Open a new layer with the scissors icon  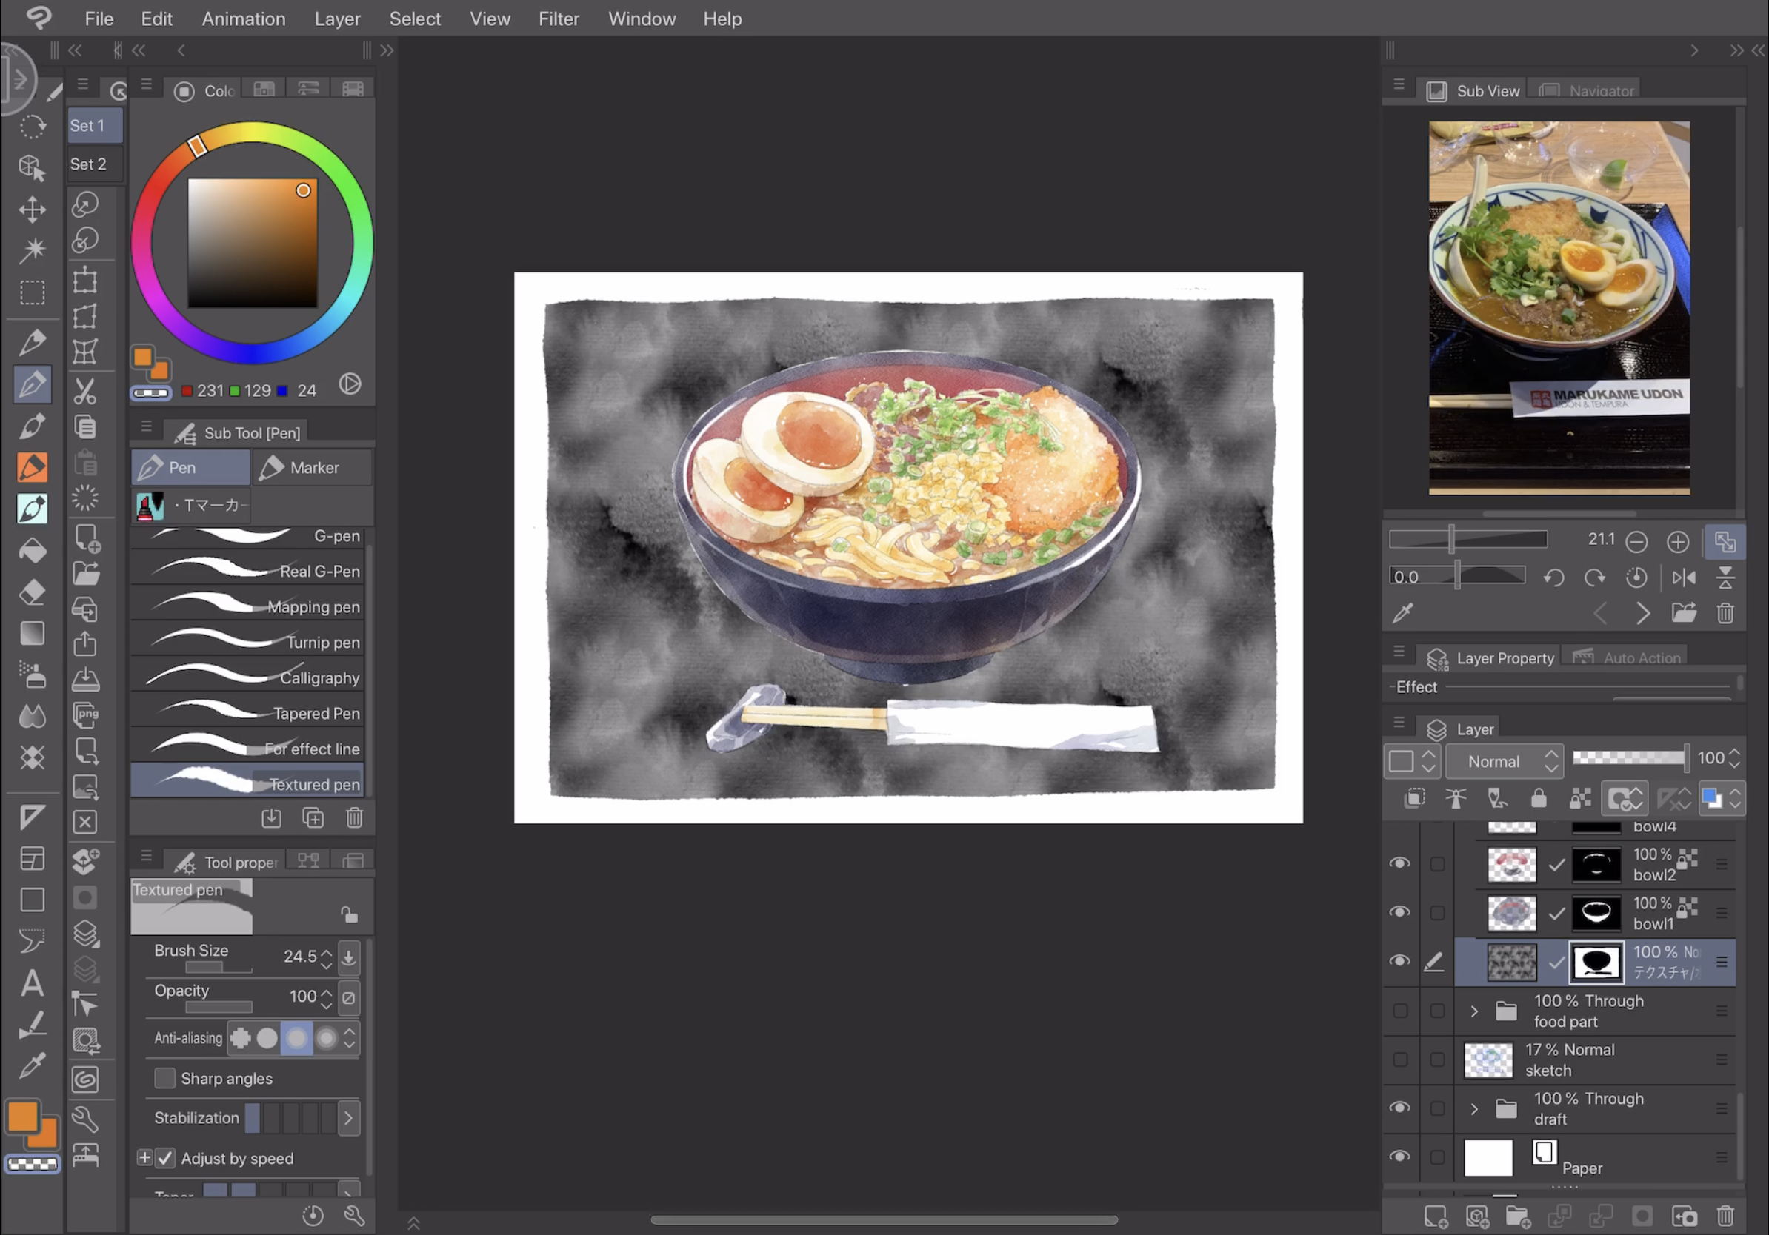(x=84, y=391)
